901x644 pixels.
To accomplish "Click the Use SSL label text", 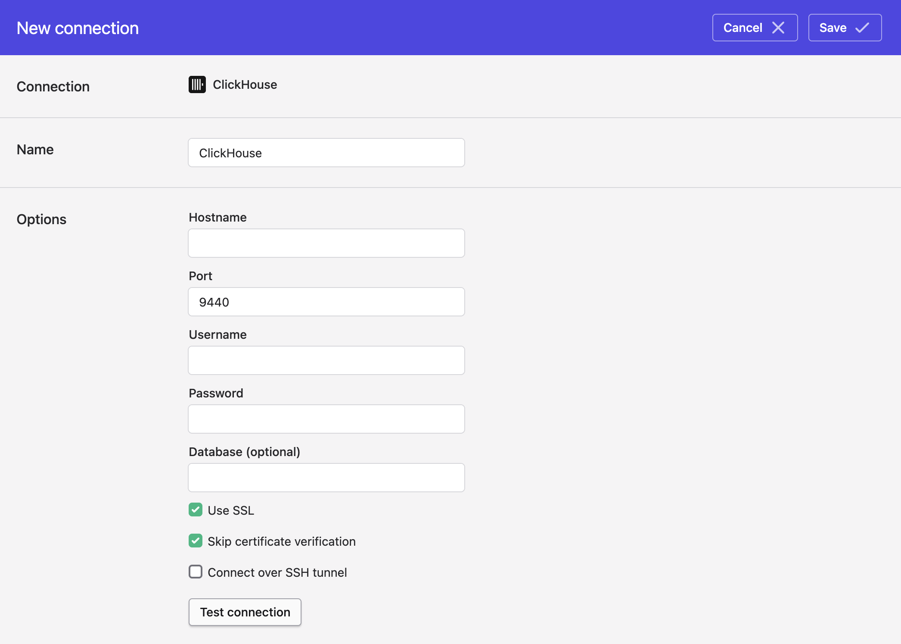I will (x=231, y=510).
